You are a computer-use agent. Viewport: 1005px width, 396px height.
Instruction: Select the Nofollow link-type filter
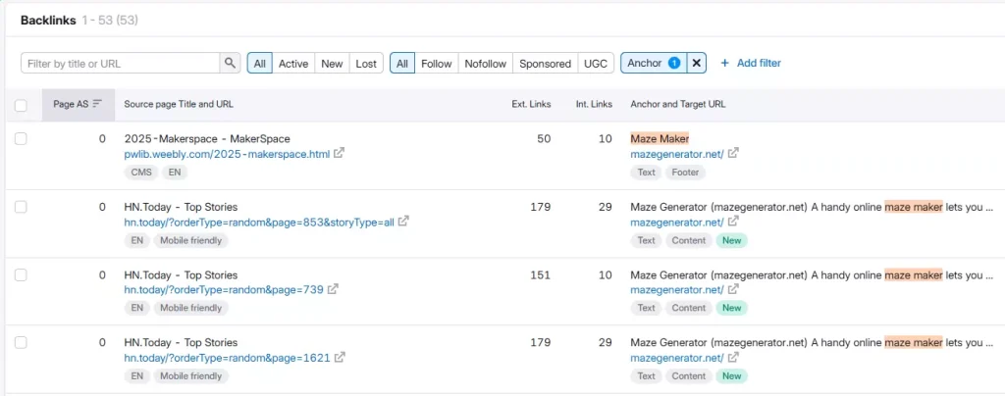(x=485, y=64)
